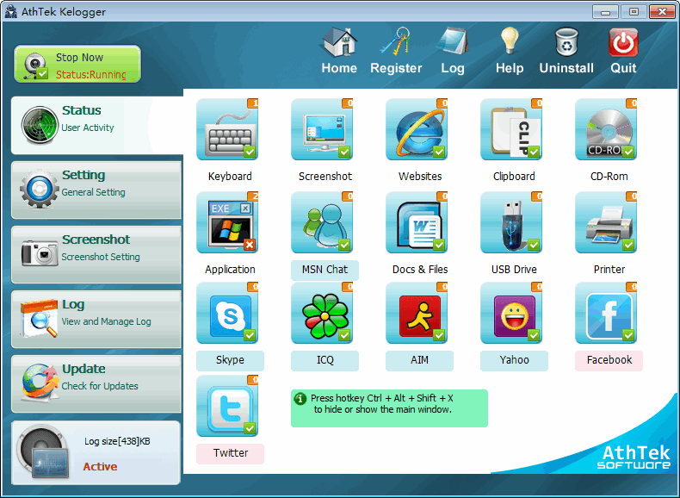This screenshot has width=680, height=498.
Task: Click the MSN Chat label
Action: click(x=325, y=270)
